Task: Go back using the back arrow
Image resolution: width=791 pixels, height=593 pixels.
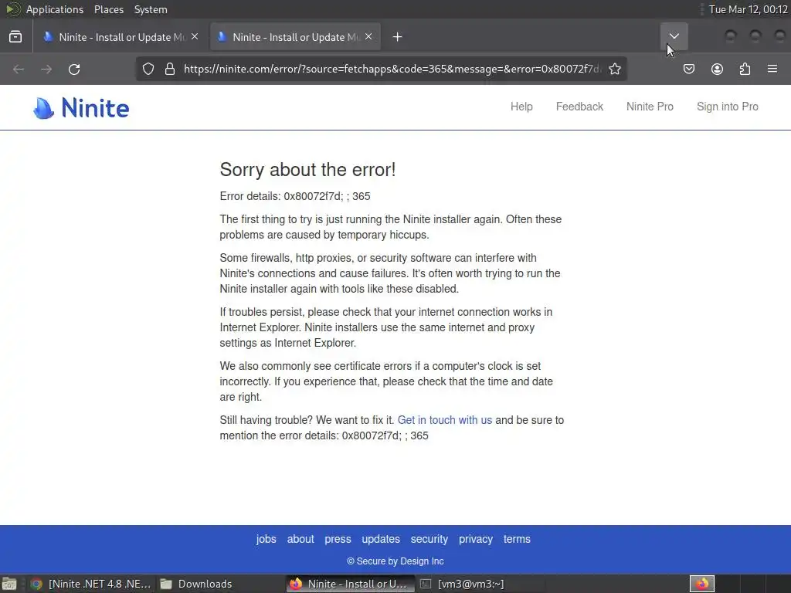Action: point(19,69)
